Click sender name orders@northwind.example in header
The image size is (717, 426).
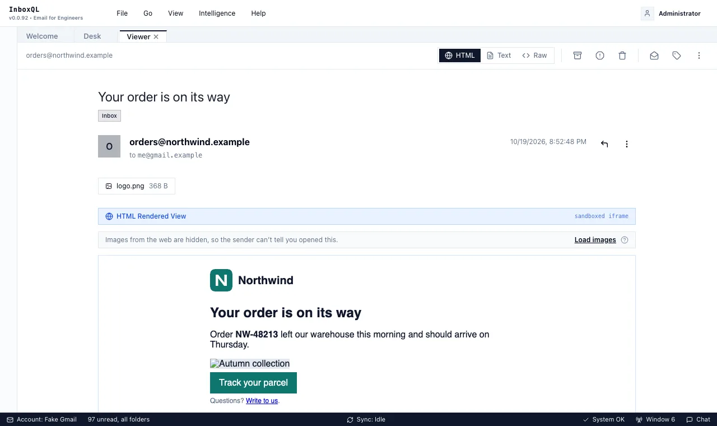189,142
